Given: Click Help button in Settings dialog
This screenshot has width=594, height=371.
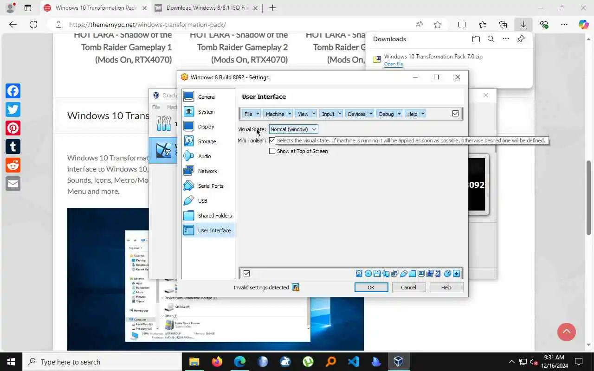Looking at the screenshot, I should pyautogui.click(x=446, y=288).
